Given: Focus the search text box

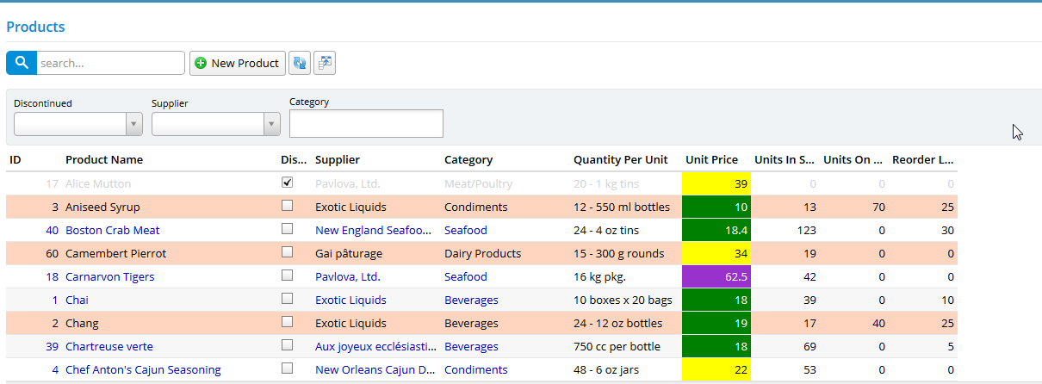Looking at the screenshot, I should click(x=110, y=63).
